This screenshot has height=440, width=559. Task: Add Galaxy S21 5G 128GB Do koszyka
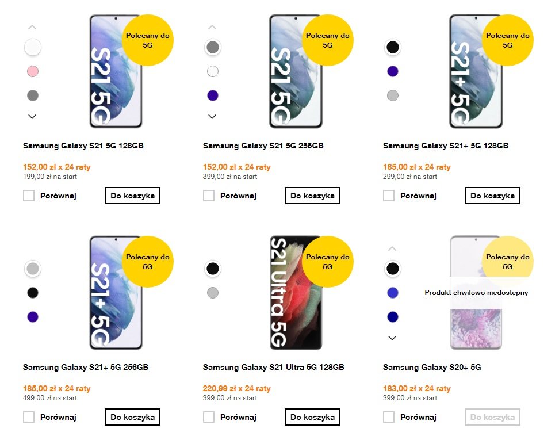[133, 196]
